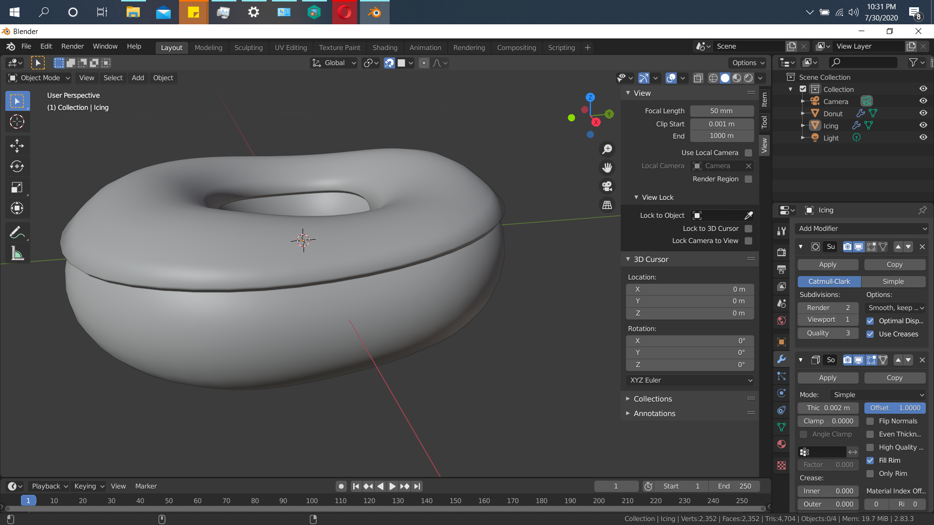Open Windows Start menu

point(15,12)
